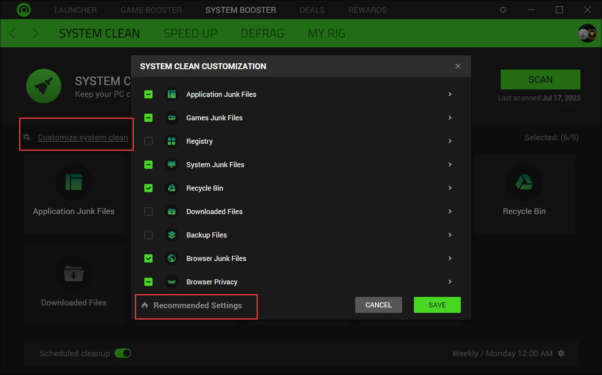Go forward with the right arrow

[36, 34]
